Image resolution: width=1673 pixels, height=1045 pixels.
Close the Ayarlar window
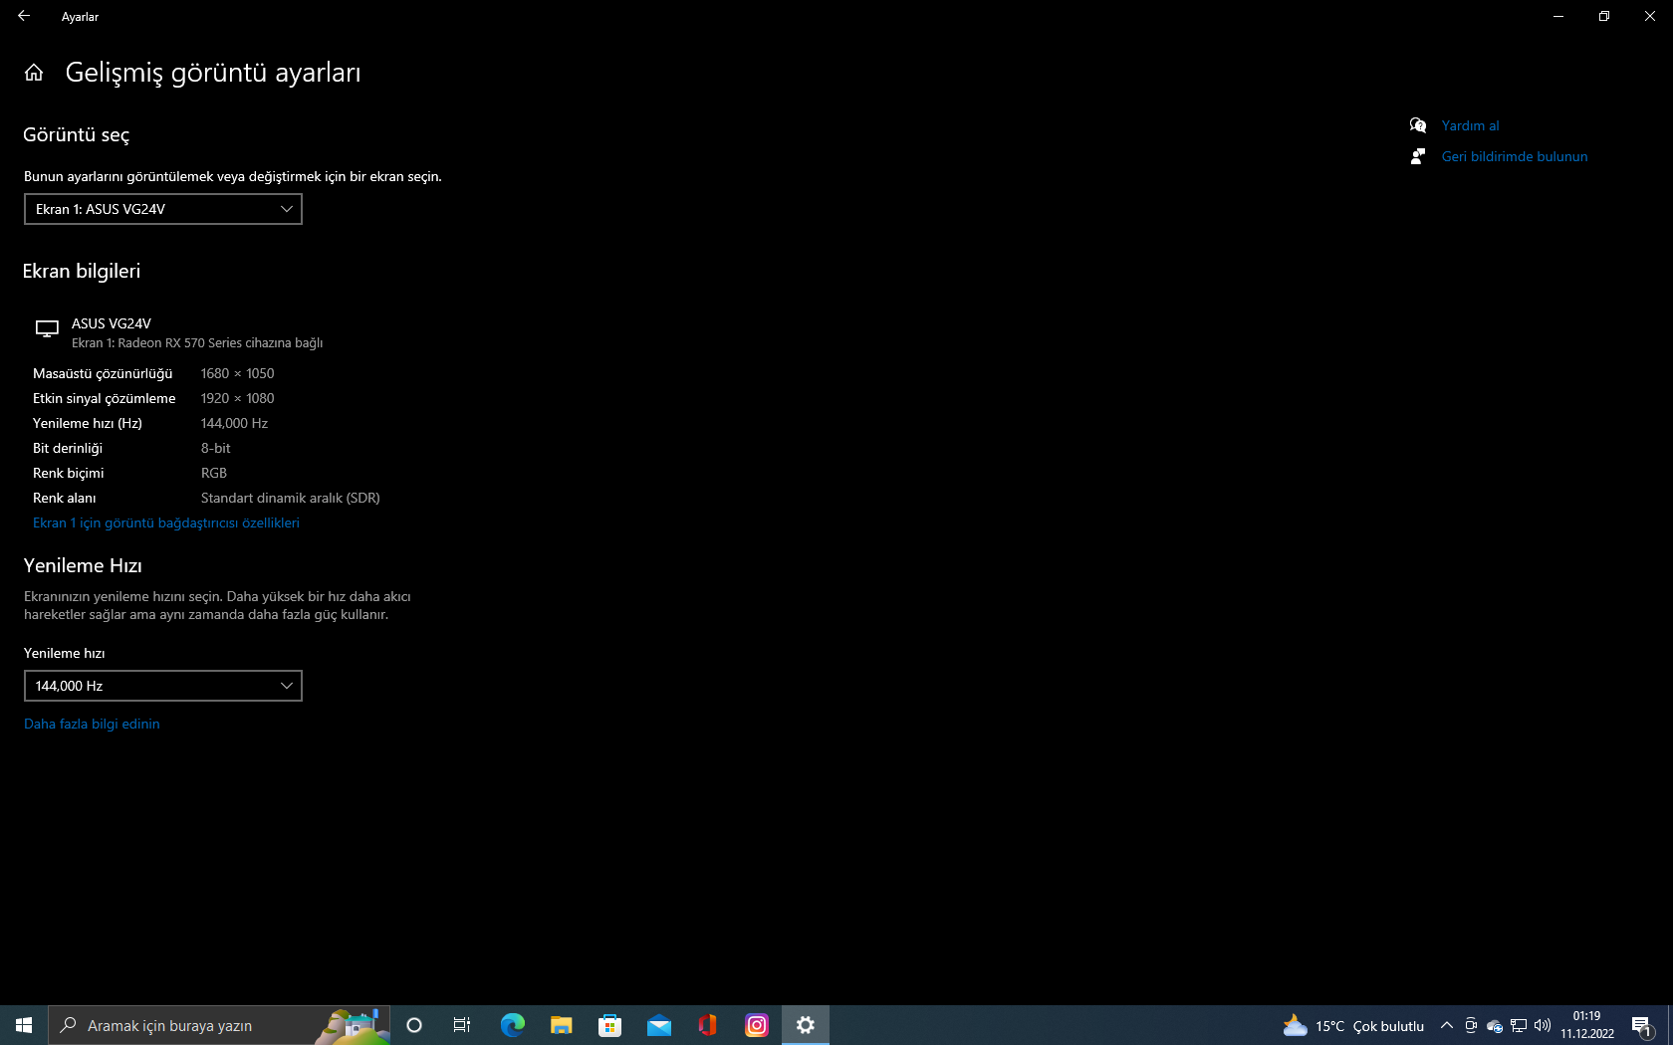pos(1650,16)
